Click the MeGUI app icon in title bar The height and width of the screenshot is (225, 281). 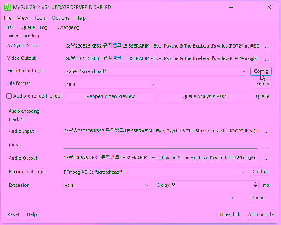tap(7, 8)
